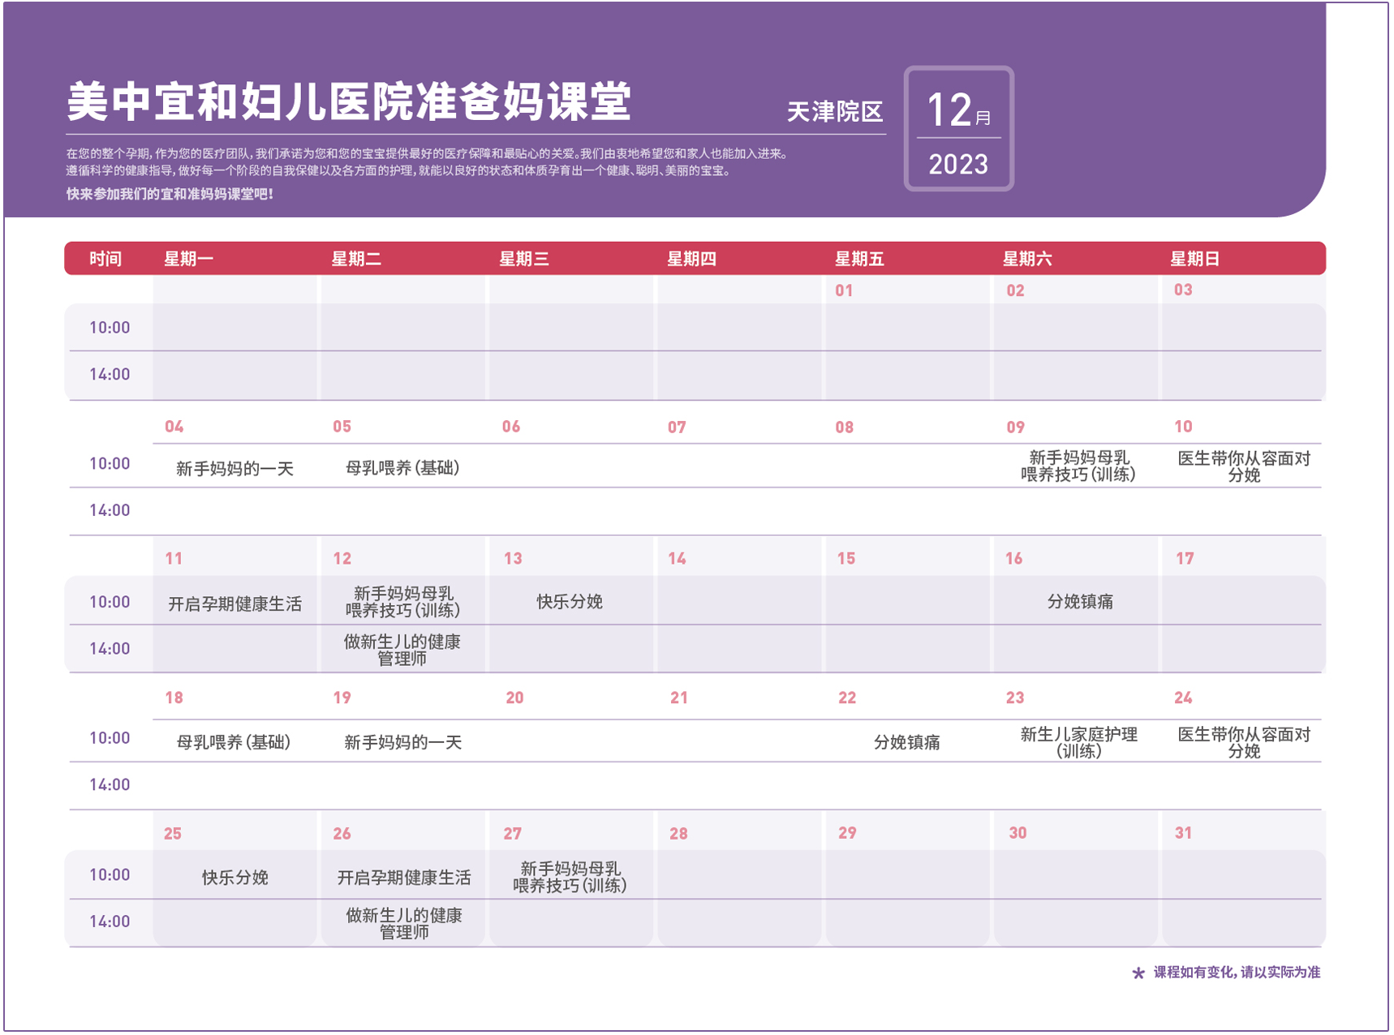Click date '10' in the calendar
This screenshot has height=1035, width=1394.
(x=1184, y=427)
